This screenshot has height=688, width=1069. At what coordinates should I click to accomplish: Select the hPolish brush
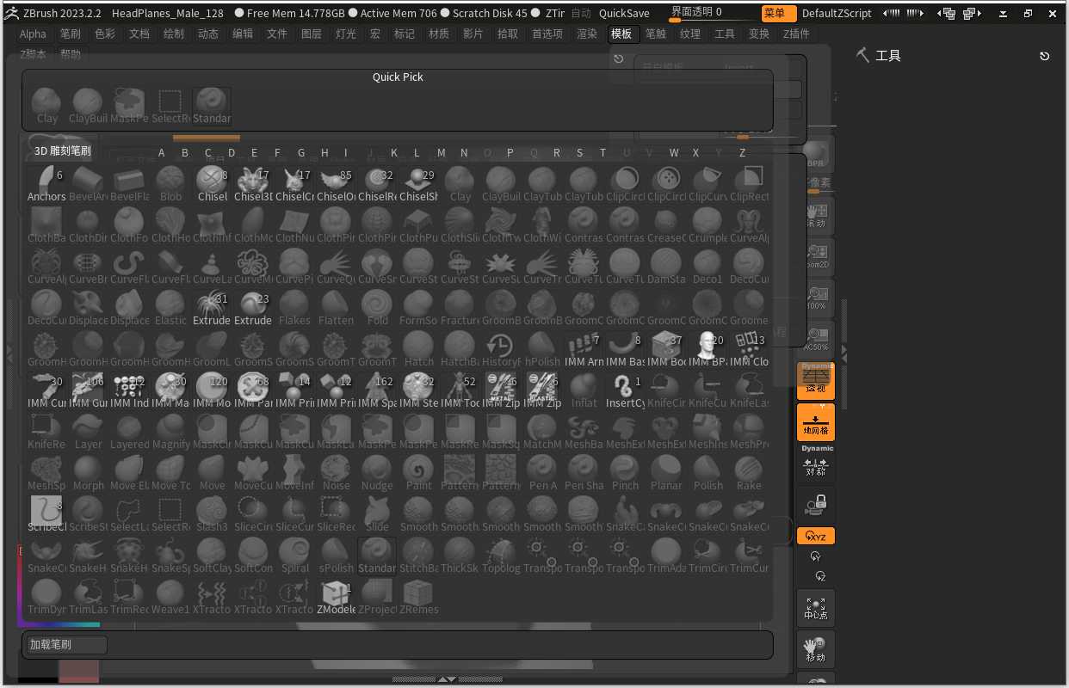(x=542, y=347)
